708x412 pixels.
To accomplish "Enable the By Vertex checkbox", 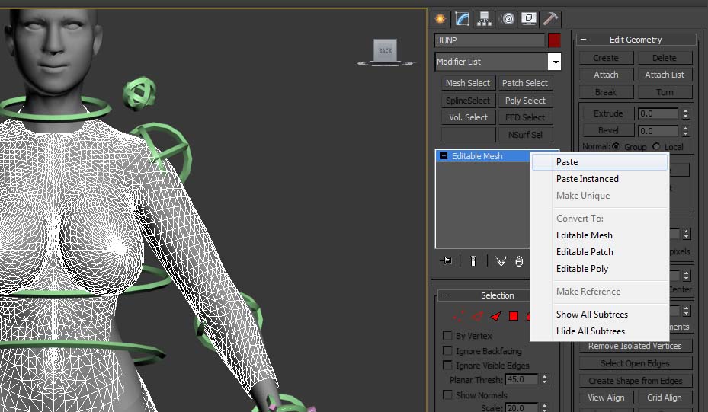I will coord(447,336).
